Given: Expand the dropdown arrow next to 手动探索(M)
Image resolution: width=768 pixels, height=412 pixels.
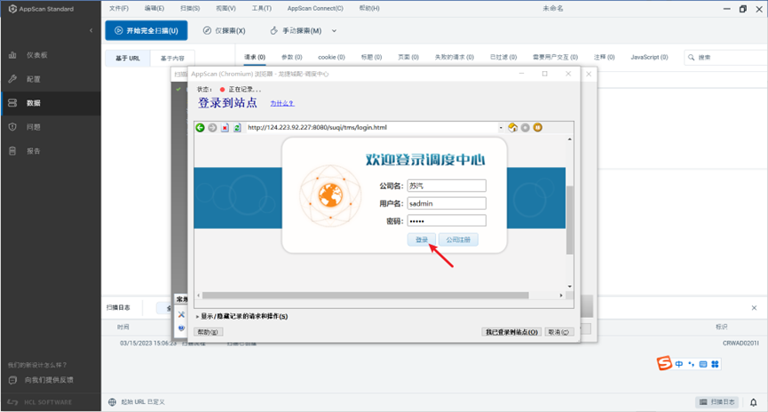Looking at the screenshot, I should tap(334, 31).
